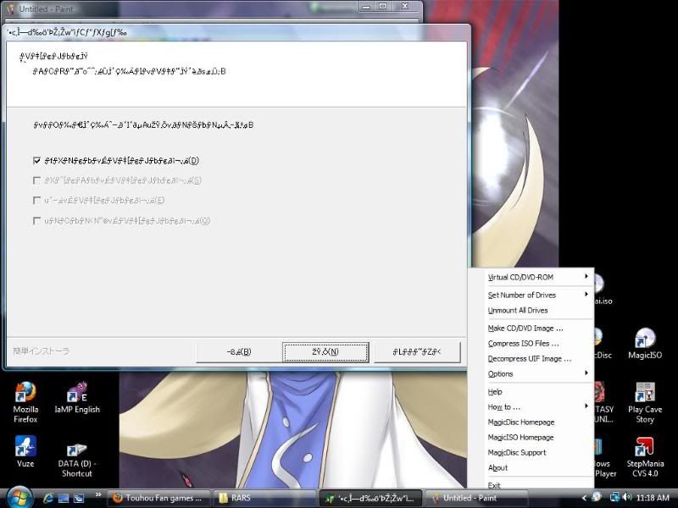Launch the Vuze desktop shortcut

coord(25,451)
